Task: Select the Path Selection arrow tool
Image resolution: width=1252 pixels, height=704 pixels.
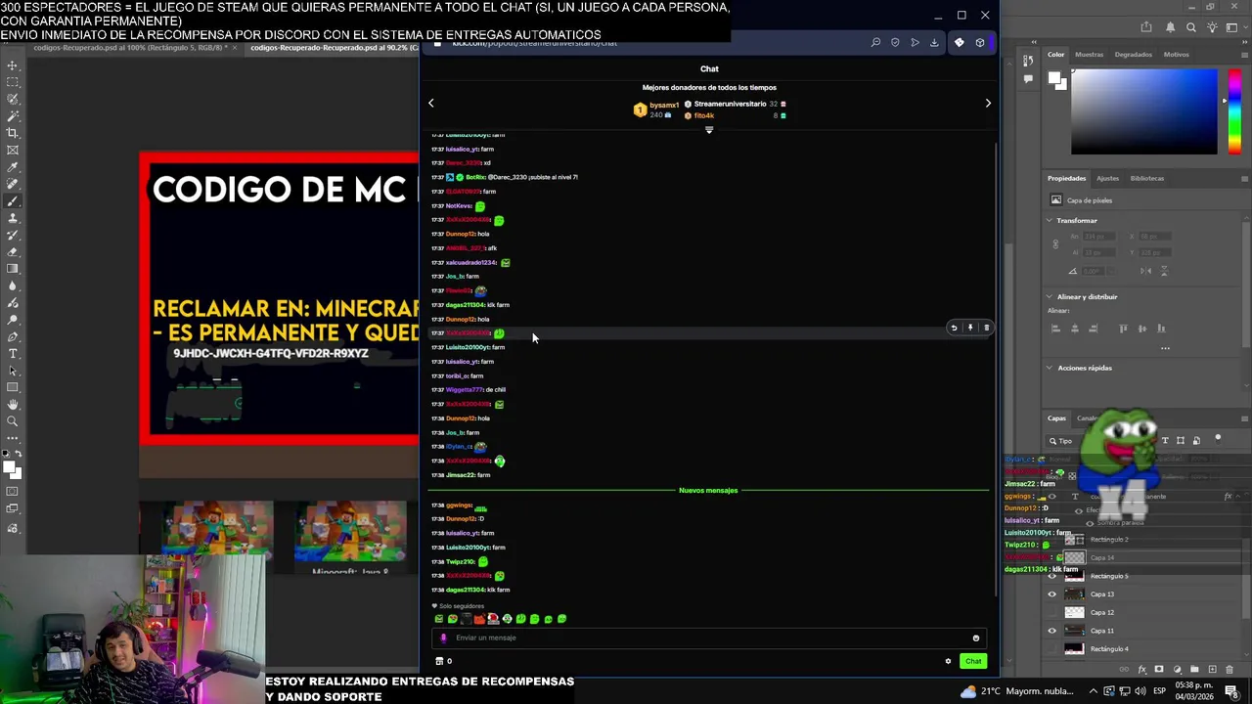Action: point(13,371)
